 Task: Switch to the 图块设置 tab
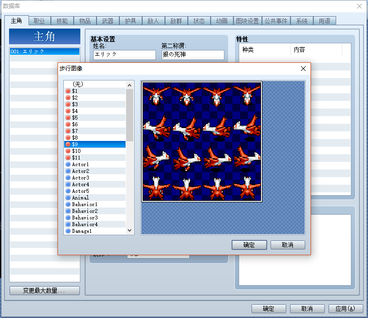[x=247, y=21]
